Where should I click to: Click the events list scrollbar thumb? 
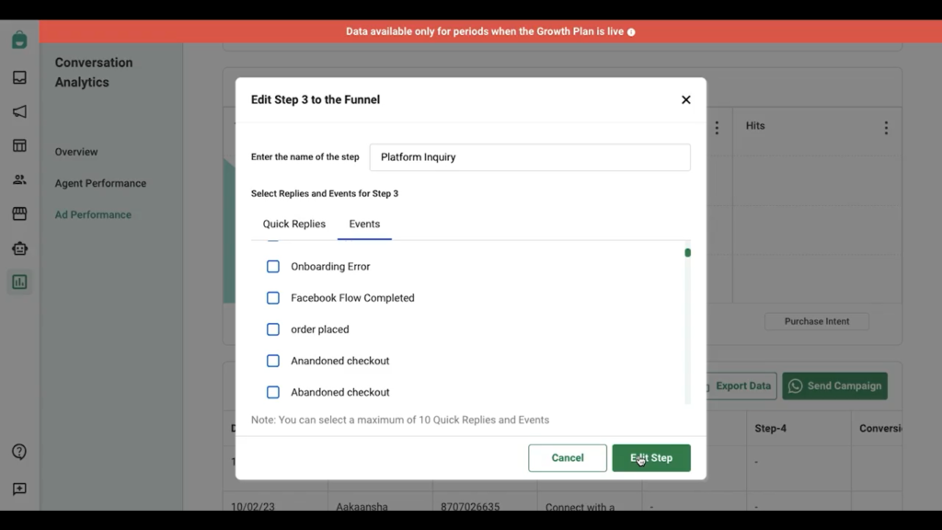[688, 252]
